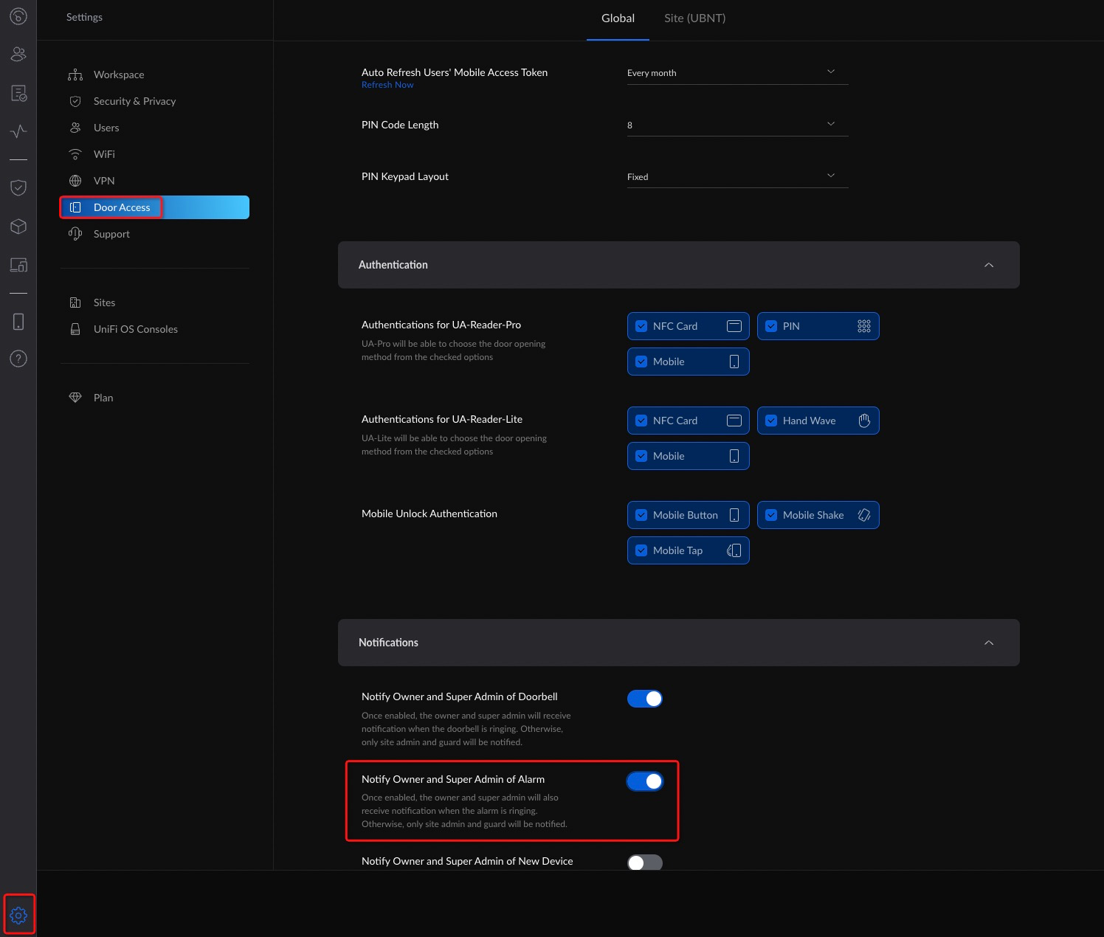Enable Notify Owner and Super Admin of New Device
Viewport: 1104px width, 937px height.
click(644, 862)
